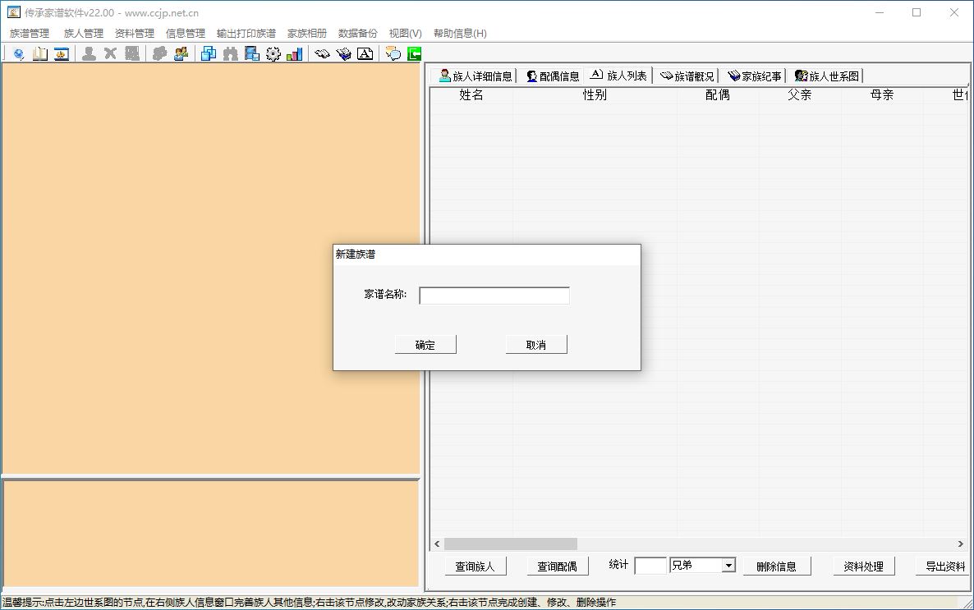
Task: Click the cascade windows toolbar icon
Action: tap(208, 53)
